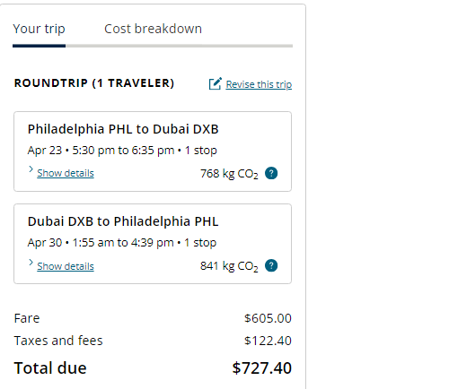
Task: Show details for the Apr 23 flight
Action: (66, 173)
